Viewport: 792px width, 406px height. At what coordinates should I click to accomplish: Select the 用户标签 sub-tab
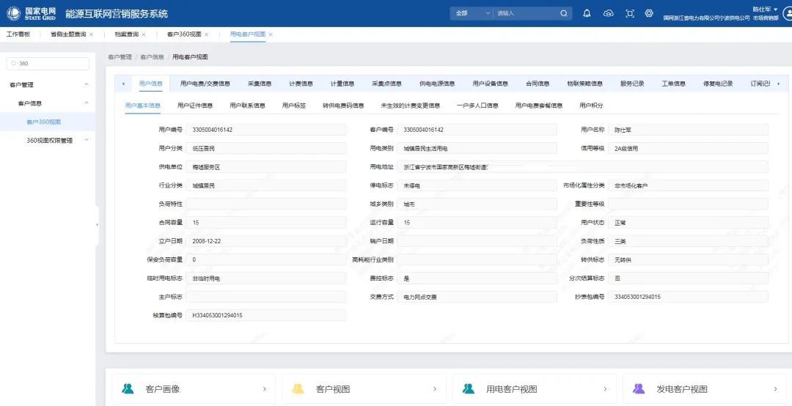pyautogui.click(x=294, y=106)
